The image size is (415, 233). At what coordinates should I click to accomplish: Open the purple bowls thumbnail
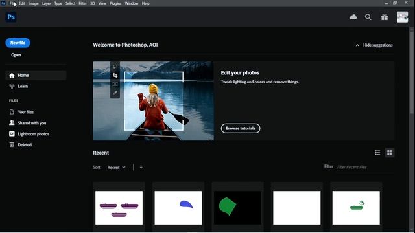(x=119, y=208)
